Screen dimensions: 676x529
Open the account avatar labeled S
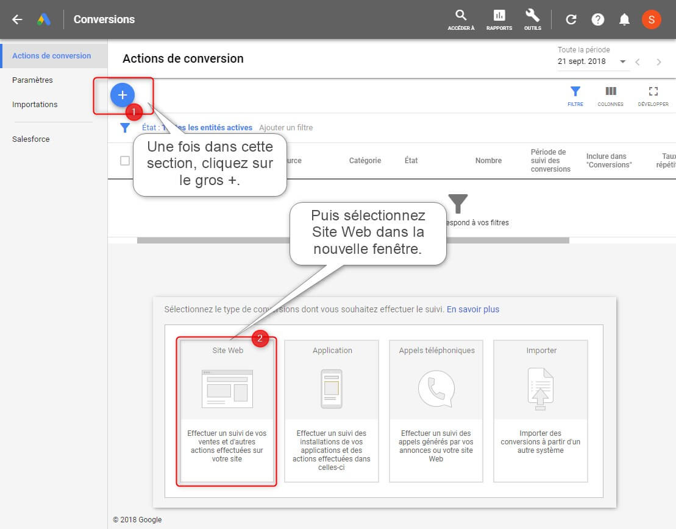pos(652,19)
